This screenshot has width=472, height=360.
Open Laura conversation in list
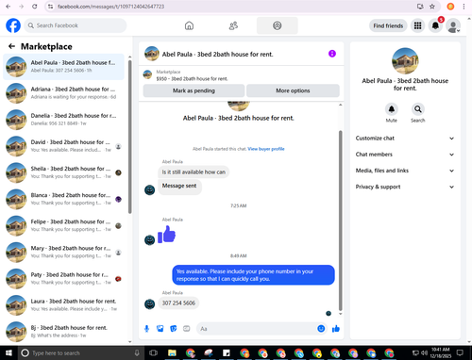point(63,305)
